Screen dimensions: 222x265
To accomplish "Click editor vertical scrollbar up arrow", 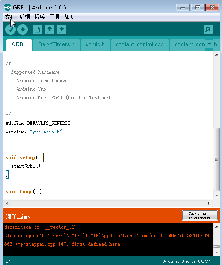I will click(217, 55).
